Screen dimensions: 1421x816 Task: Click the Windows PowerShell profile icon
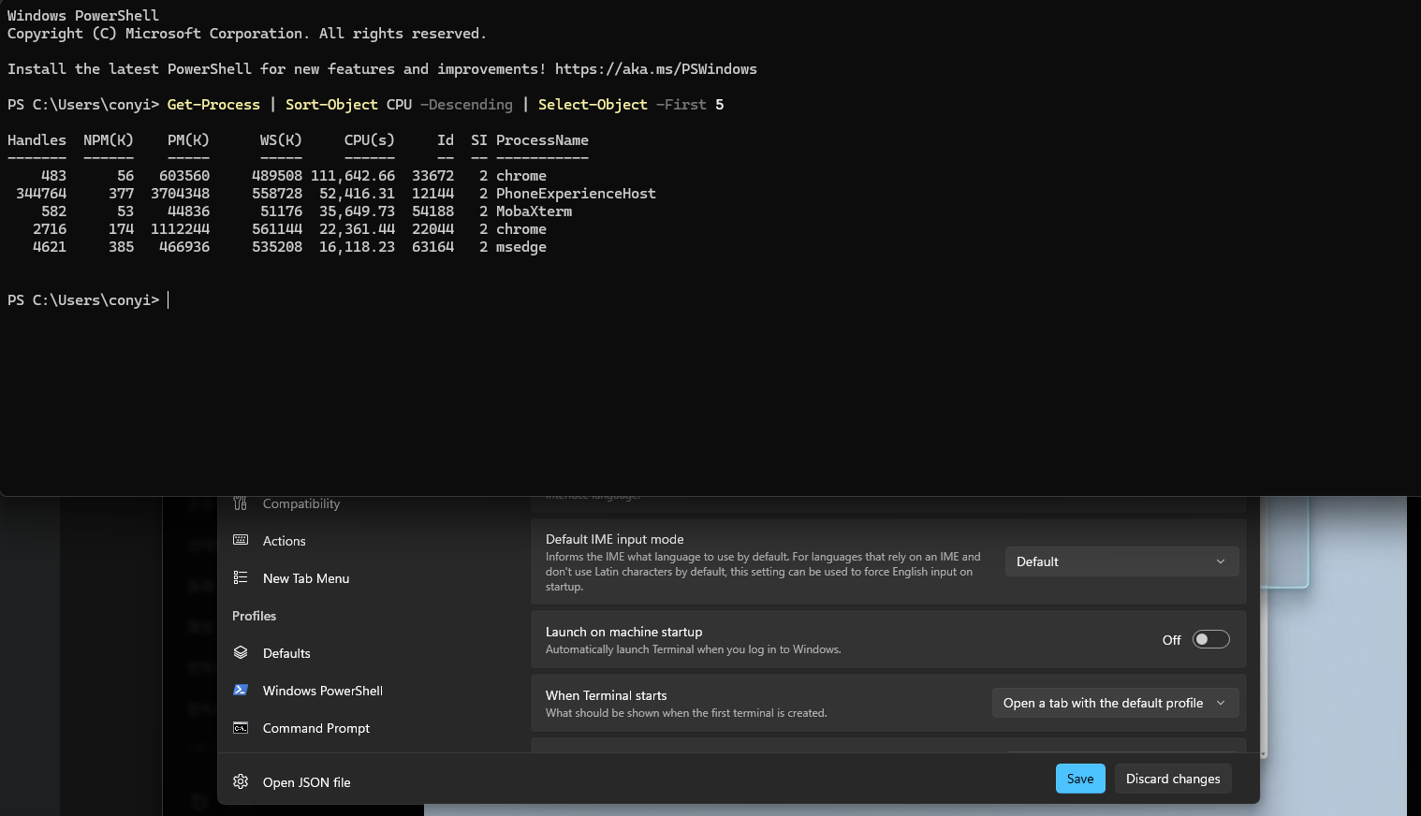click(x=241, y=690)
